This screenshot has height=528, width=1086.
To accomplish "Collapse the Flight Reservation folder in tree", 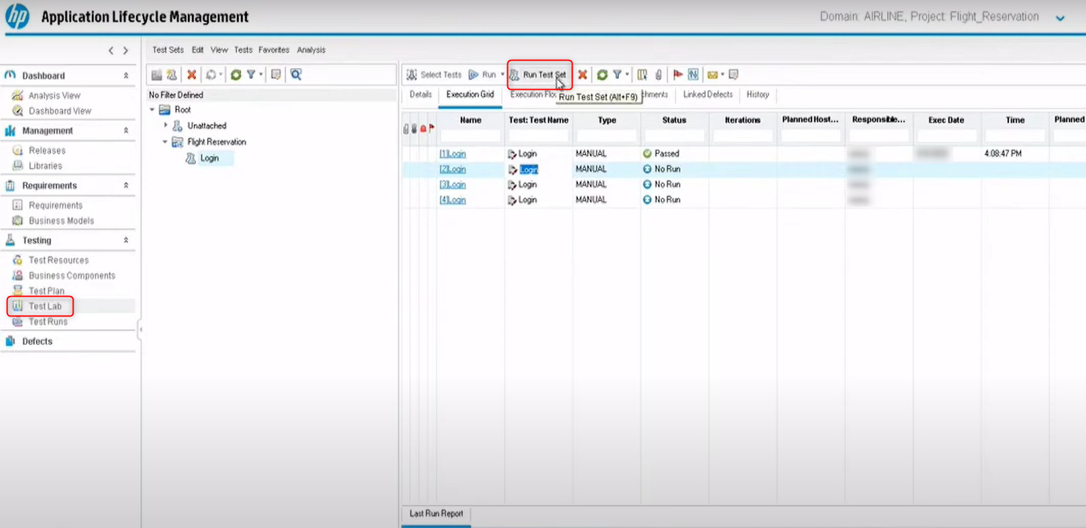I will pos(165,142).
